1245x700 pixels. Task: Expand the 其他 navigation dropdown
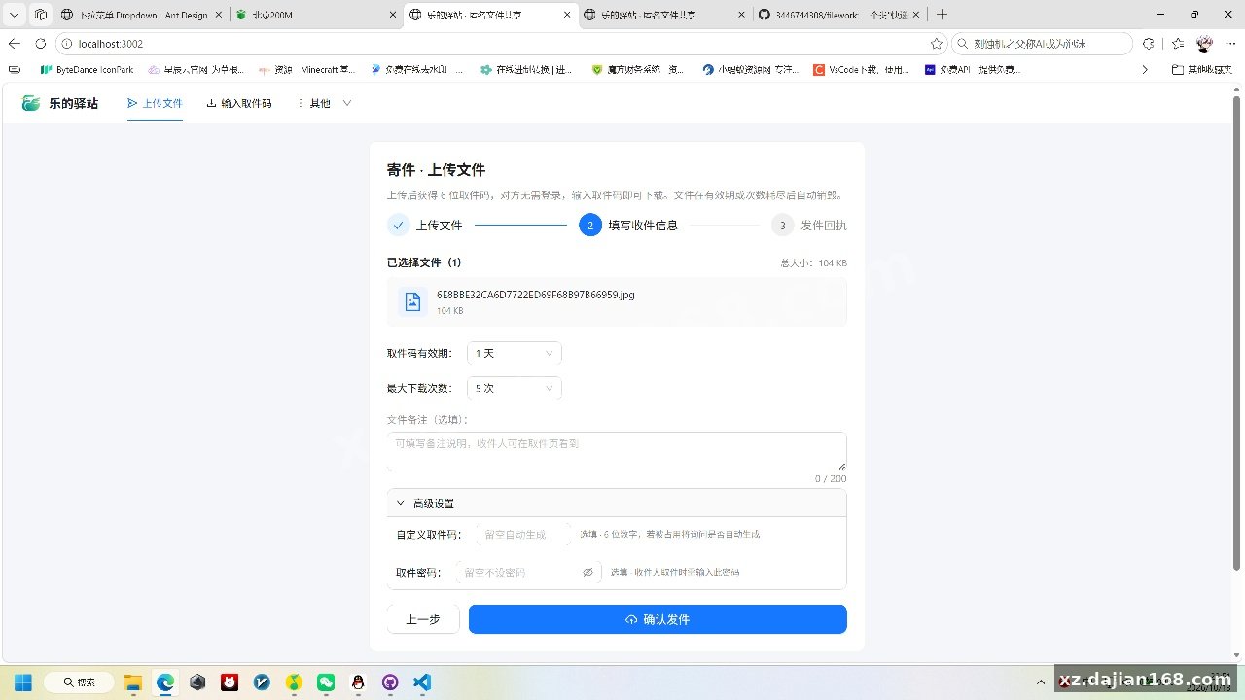coord(323,103)
